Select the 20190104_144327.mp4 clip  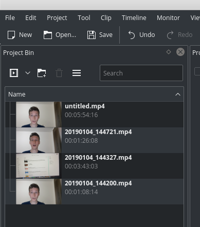click(95, 166)
